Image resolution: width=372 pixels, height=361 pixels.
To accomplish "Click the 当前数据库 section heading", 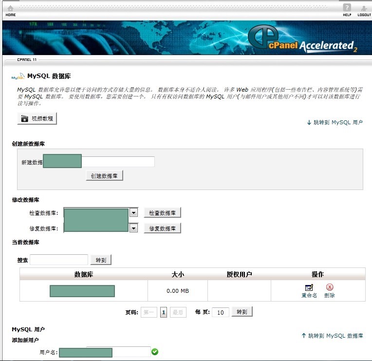I will click(x=25, y=242).
